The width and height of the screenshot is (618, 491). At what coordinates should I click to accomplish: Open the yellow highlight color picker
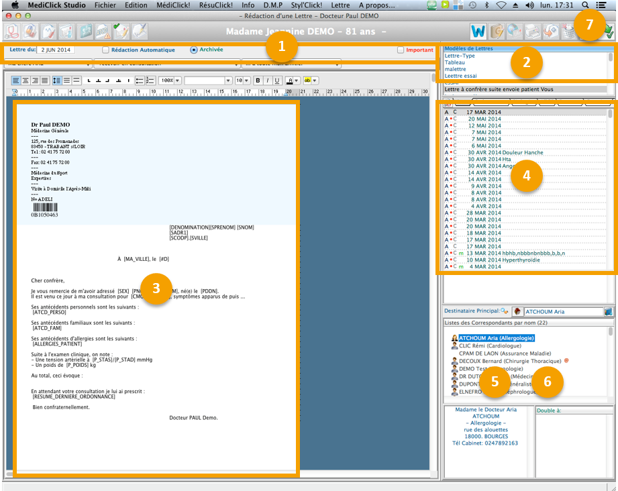[310, 80]
